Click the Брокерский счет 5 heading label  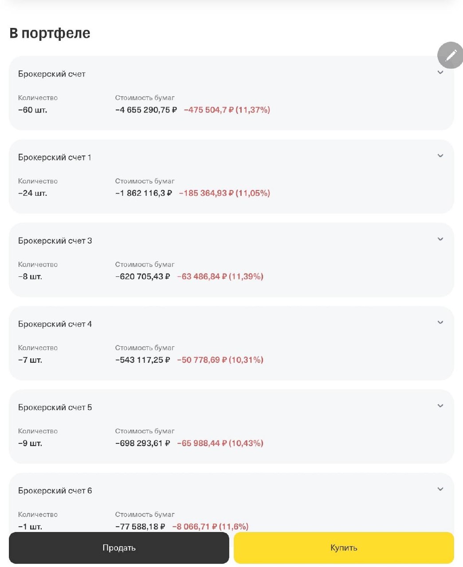pyautogui.click(x=55, y=407)
